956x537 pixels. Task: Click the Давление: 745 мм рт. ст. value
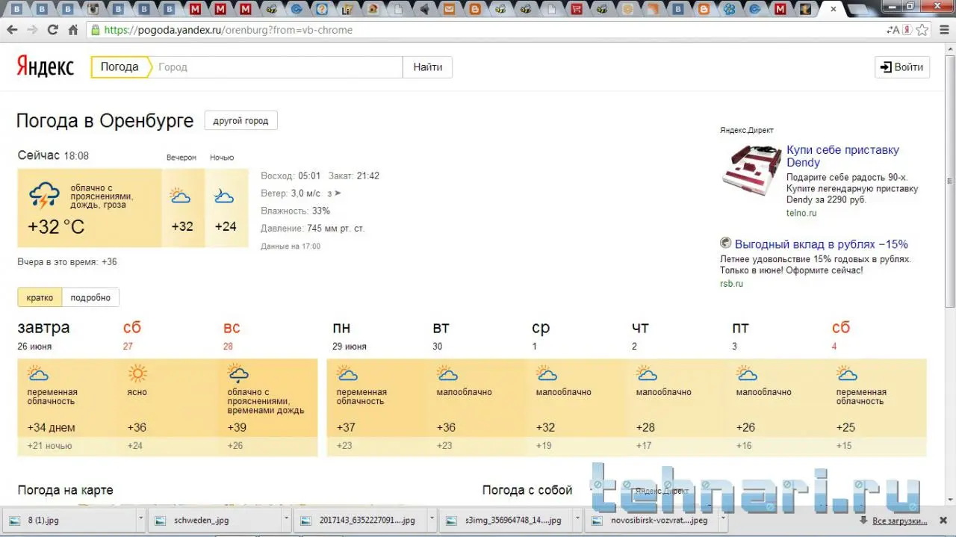click(312, 229)
